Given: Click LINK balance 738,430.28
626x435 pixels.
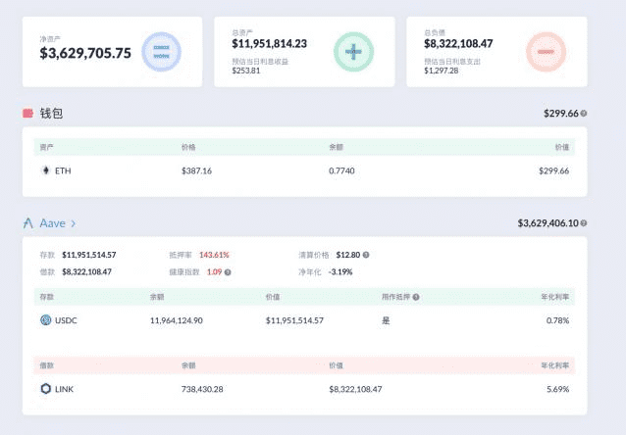Looking at the screenshot, I should pos(202,389).
